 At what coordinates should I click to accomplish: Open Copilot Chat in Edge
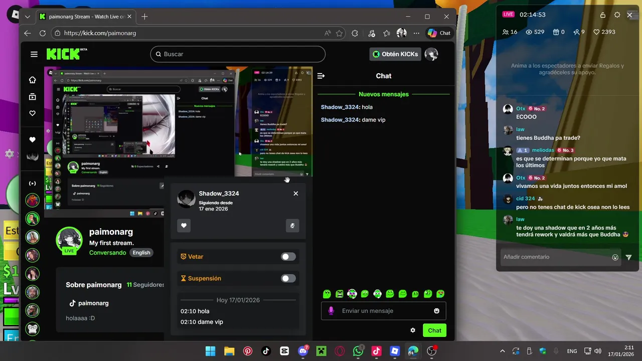click(439, 33)
